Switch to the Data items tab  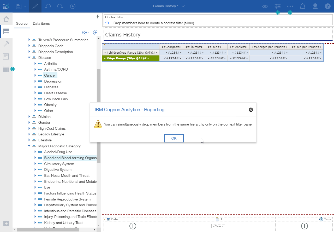click(x=41, y=23)
